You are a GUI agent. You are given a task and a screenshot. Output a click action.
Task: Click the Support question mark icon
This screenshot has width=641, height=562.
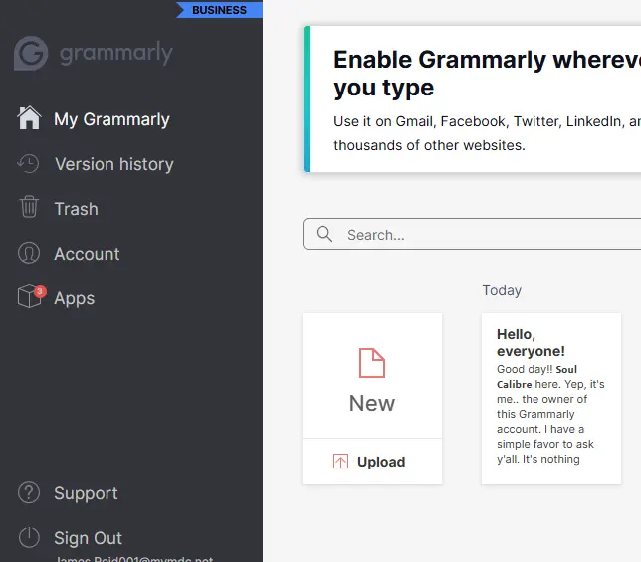tap(29, 493)
